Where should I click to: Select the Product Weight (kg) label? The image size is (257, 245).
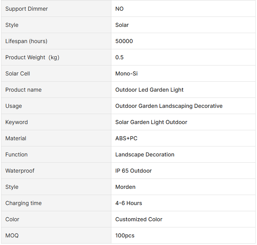(32, 58)
